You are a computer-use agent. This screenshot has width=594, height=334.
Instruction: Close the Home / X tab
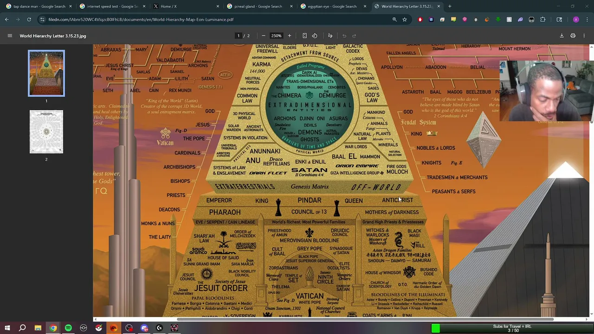(218, 6)
